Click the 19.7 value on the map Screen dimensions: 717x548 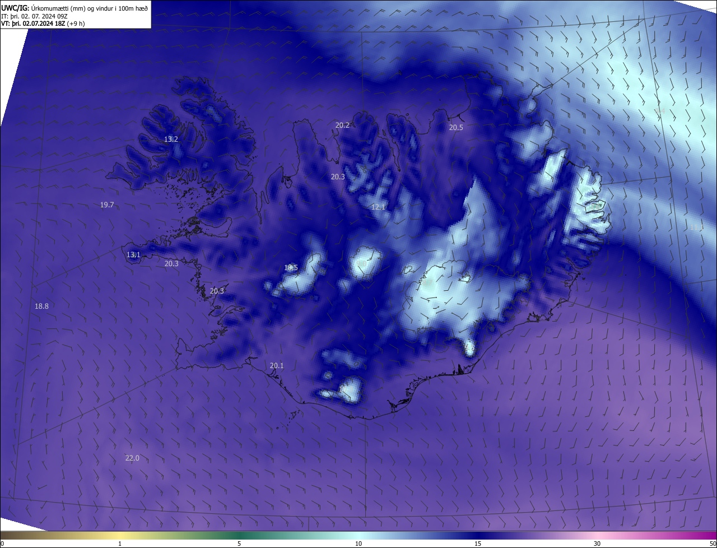pyautogui.click(x=107, y=205)
